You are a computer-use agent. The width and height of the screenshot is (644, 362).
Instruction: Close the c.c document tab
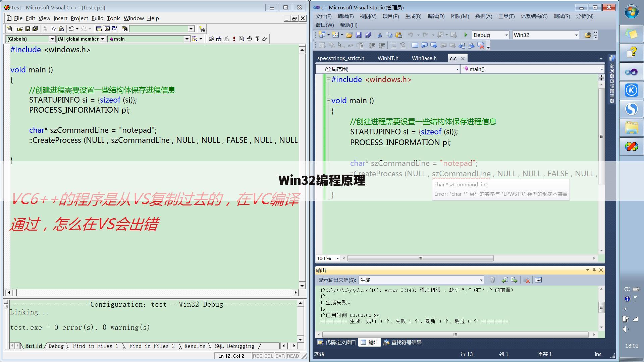463,58
